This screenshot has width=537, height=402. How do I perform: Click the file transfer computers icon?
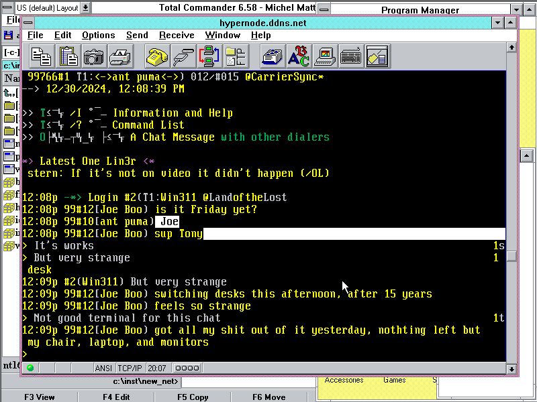click(209, 56)
